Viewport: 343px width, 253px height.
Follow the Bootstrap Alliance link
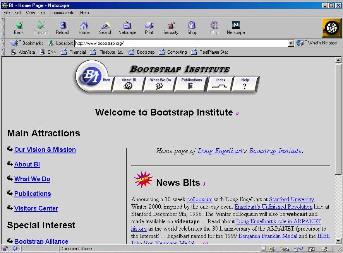tap(41, 241)
